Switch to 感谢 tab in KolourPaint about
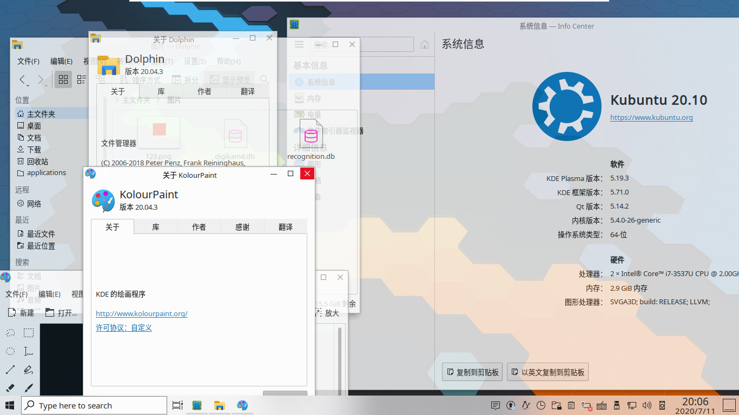The image size is (739, 415). (242, 227)
